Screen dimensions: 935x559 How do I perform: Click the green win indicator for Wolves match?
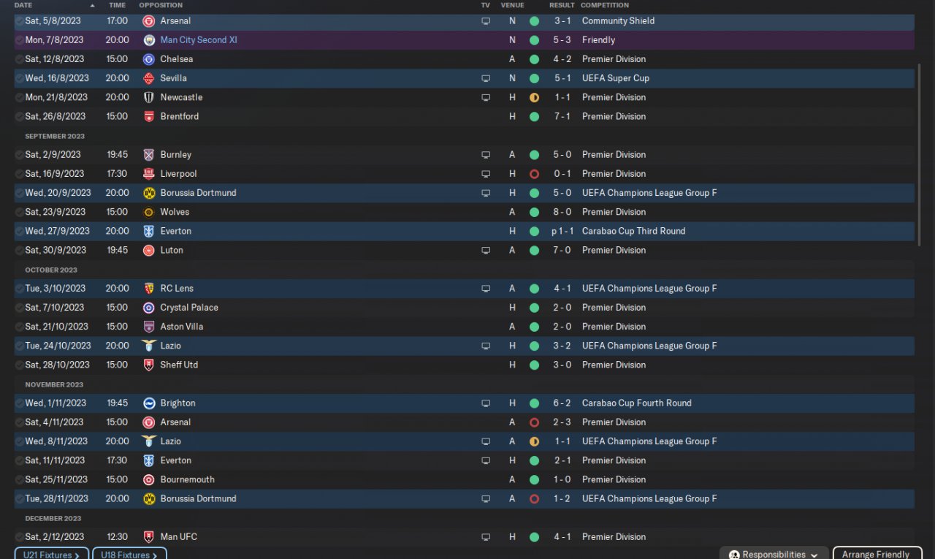(x=534, y=212)
